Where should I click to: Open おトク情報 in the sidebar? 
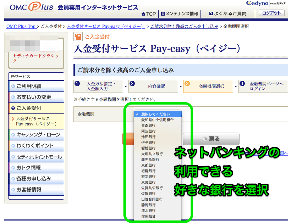coord(36,168)
